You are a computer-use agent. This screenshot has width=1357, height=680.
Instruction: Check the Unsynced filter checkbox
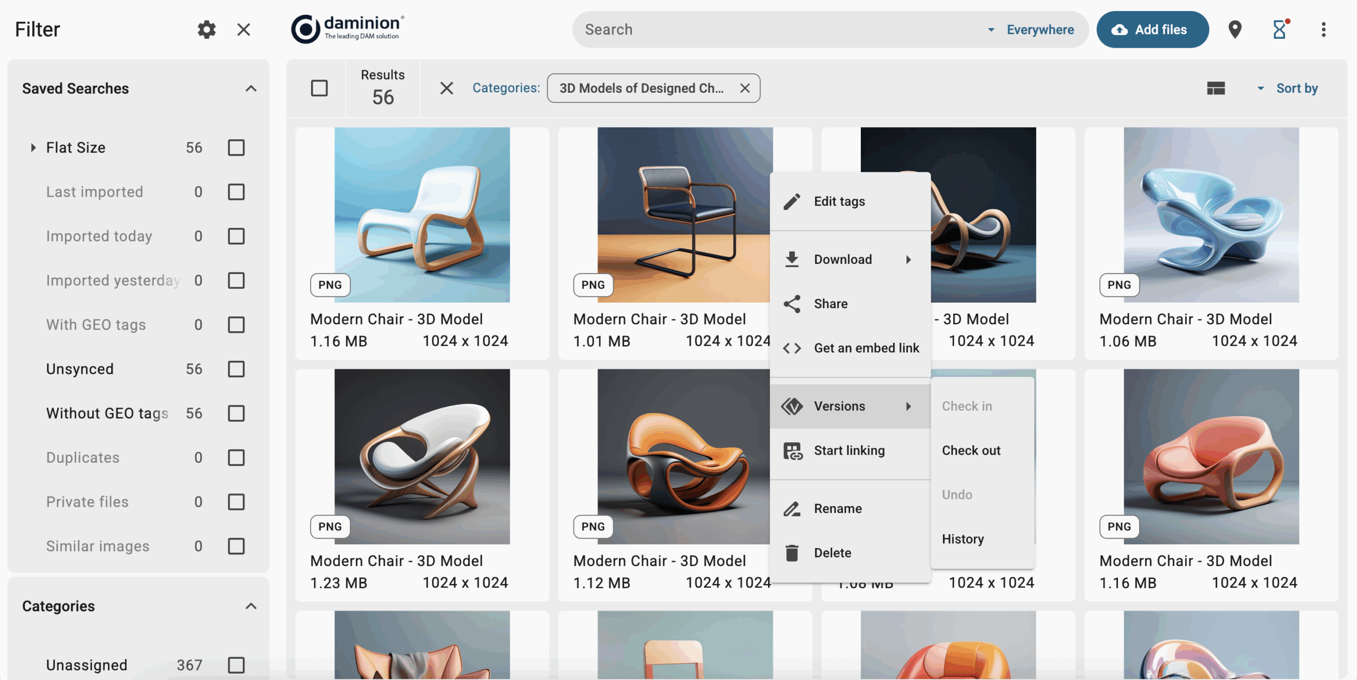pos(236,369)
